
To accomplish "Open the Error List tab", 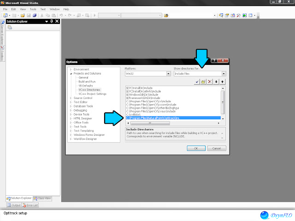I will tap(30, 205).
